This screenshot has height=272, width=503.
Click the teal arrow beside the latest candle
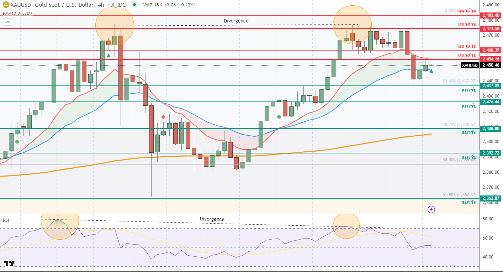(x=431, y=71)
